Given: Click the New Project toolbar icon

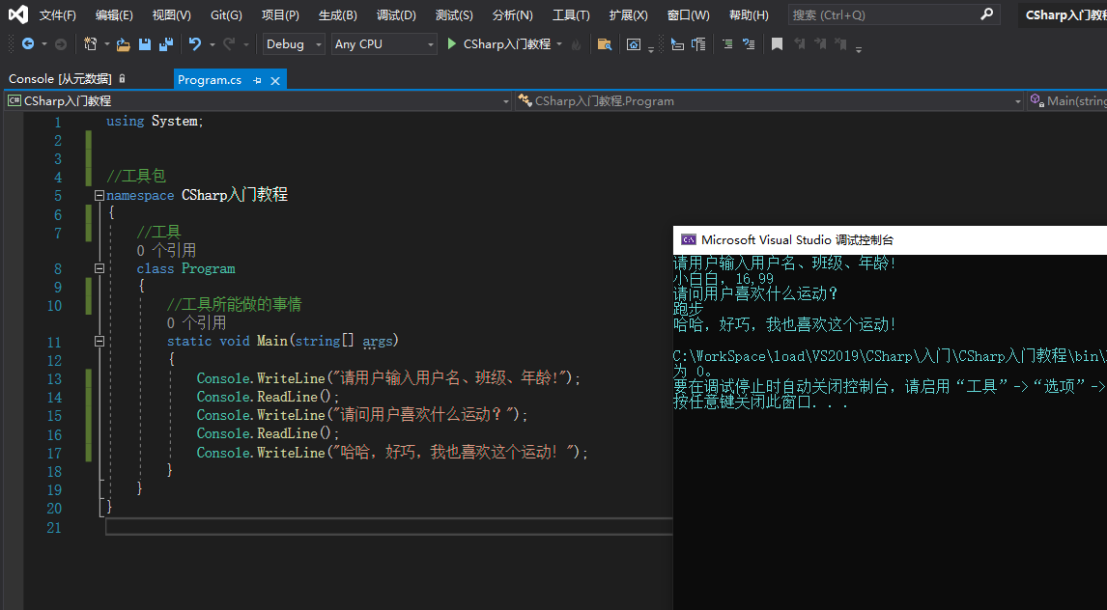Looking at the screenshot, I should point(90,43).
